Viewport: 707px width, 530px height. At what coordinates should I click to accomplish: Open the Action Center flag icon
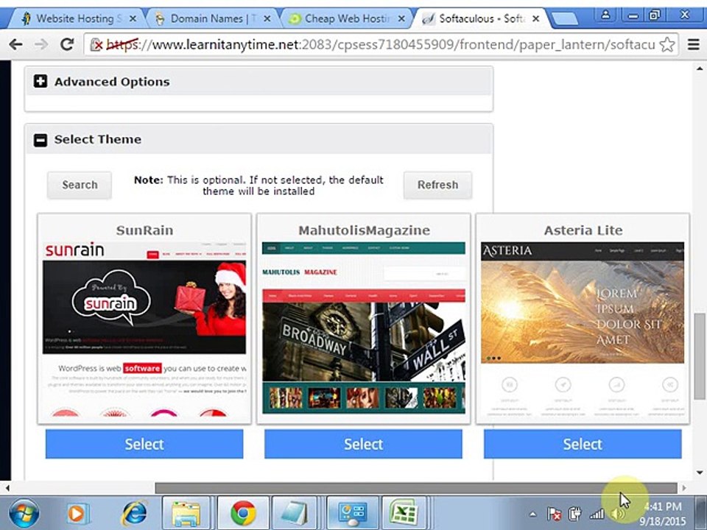click(x=554, y=514)
